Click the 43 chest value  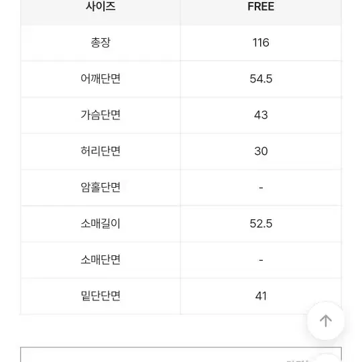coord(261,115)
